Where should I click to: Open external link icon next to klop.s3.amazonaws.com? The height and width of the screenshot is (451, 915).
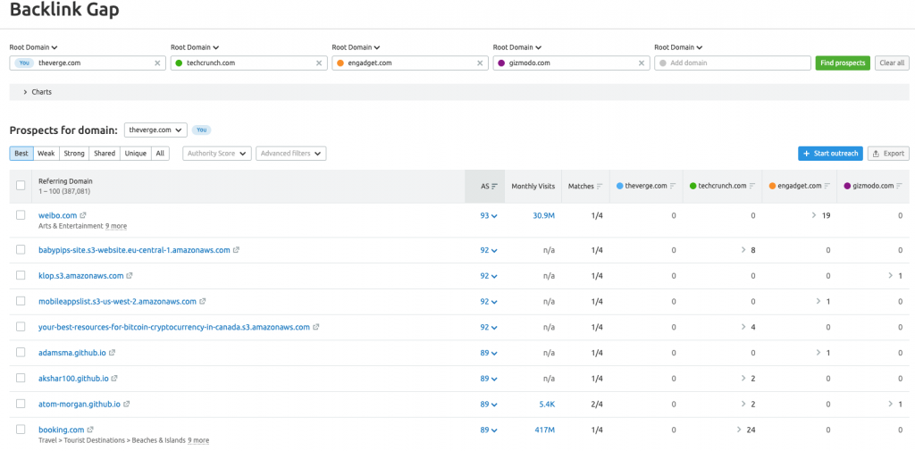(x=130, y=275)
